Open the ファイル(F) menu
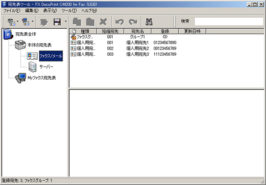This screenshot has height=185, width=266. click(12, 10)
